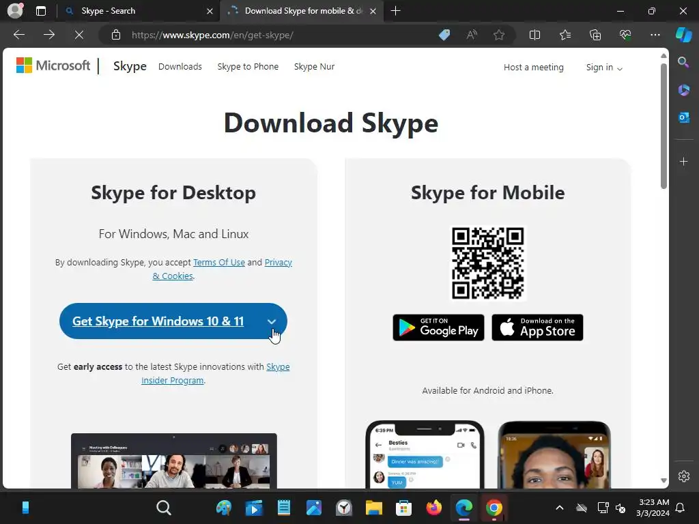Viewport: 699px width, 524px height.
Task: Open the shopping price tag icon
Action: pos(444,35)
